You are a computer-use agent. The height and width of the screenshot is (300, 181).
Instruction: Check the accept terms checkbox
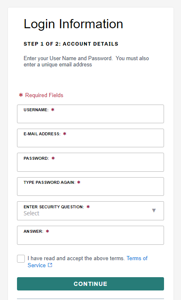pos(21,259)
